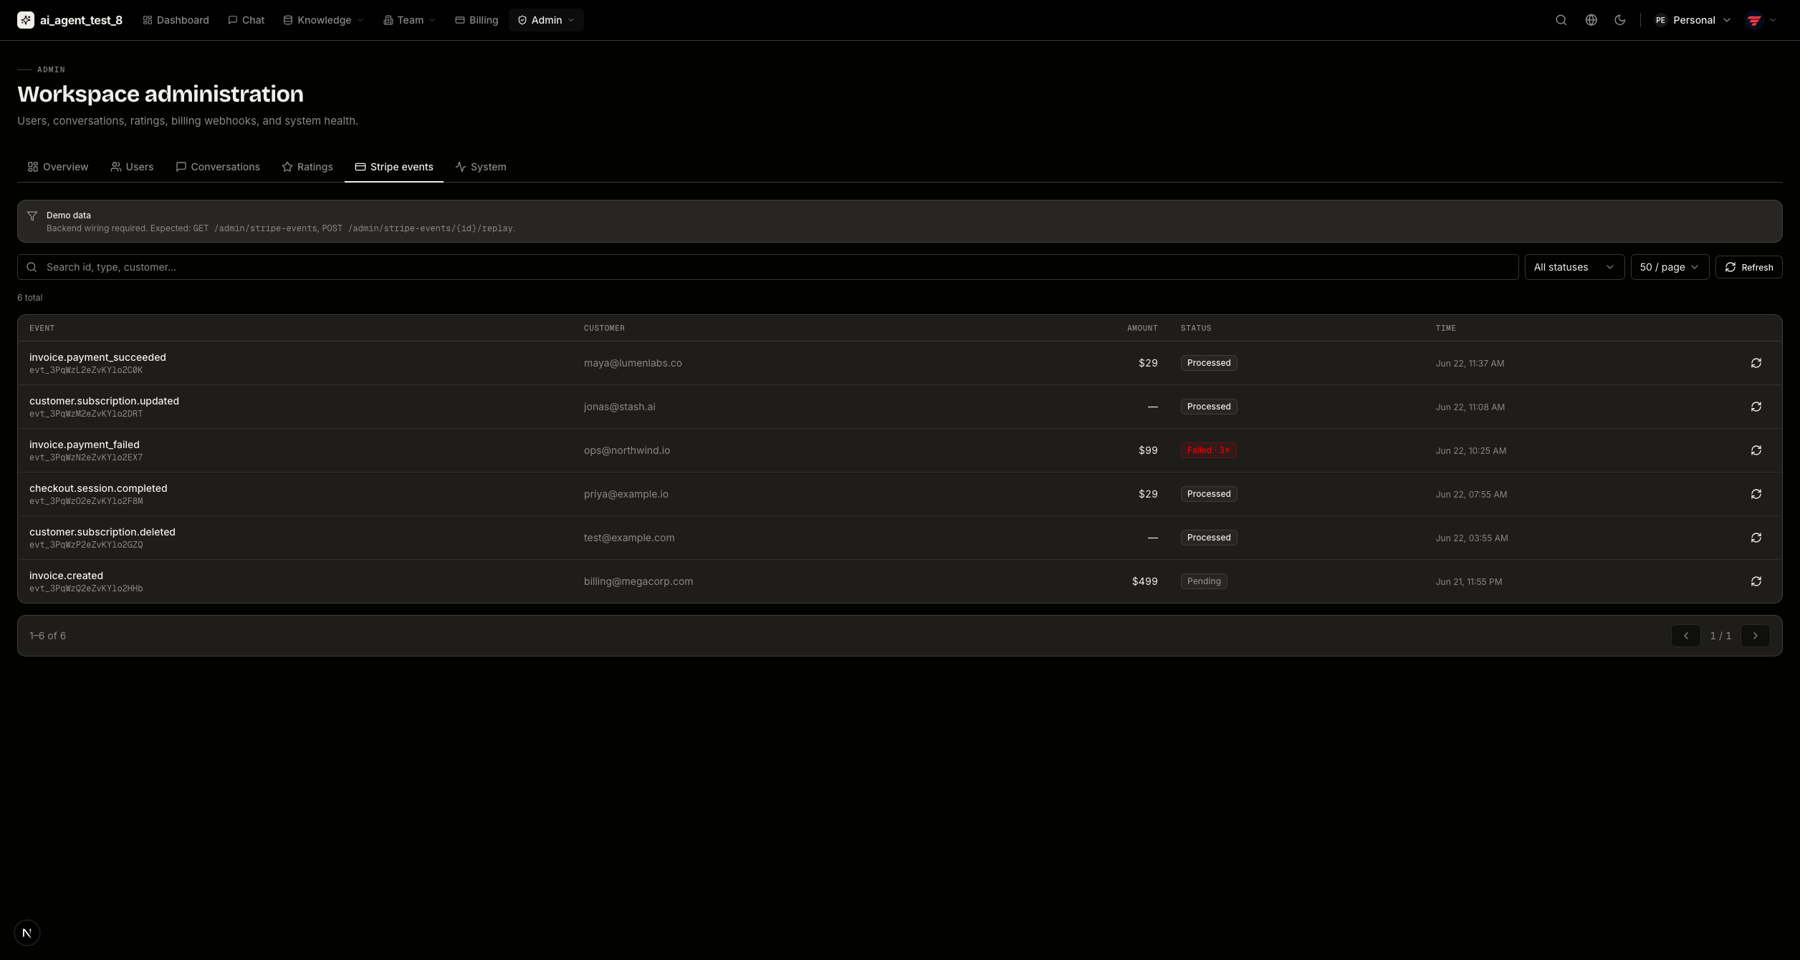Toggle dark mode moon icon
1800x960 pixels.
click(1619, 20)
